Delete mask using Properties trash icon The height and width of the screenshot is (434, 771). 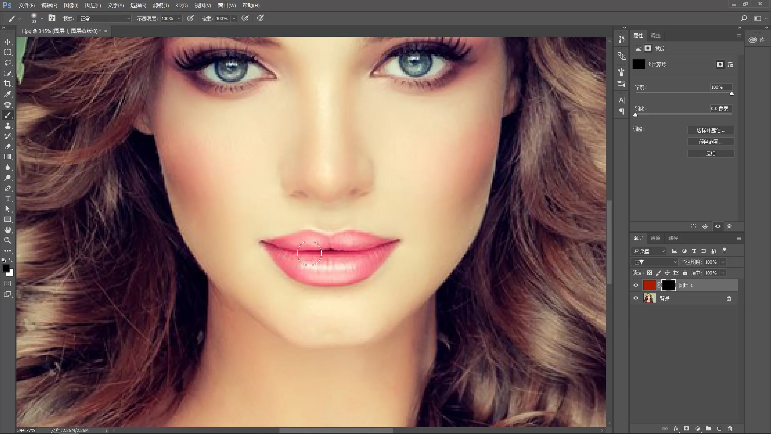pos(729,227)
